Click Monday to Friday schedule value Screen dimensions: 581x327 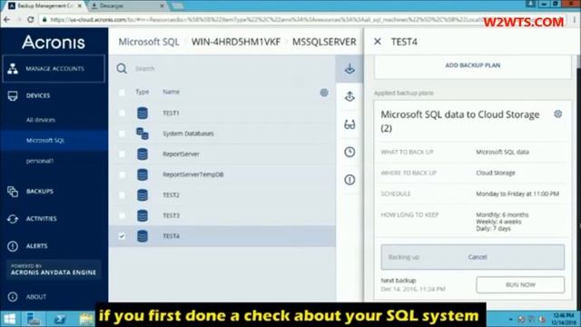(x=517, y=193)
